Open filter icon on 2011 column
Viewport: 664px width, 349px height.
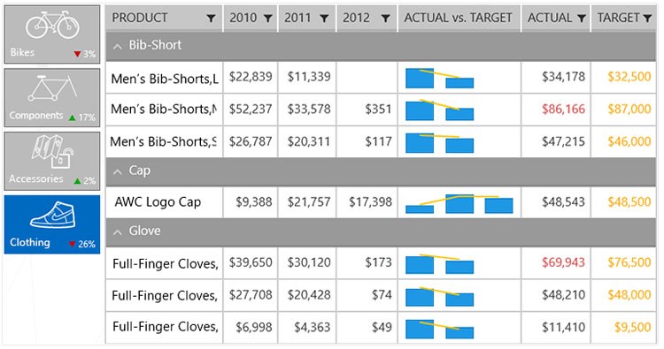coord(324,19)
